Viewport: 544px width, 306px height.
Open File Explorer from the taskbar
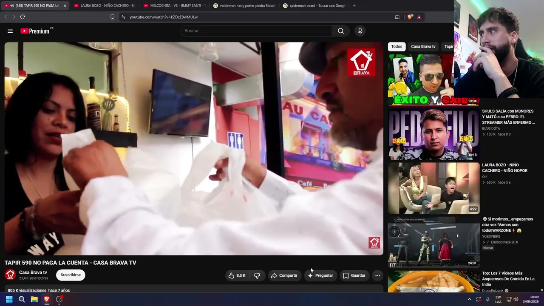[34, 299]
